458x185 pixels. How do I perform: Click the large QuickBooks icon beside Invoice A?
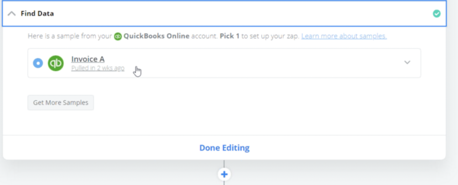(56, 63)
